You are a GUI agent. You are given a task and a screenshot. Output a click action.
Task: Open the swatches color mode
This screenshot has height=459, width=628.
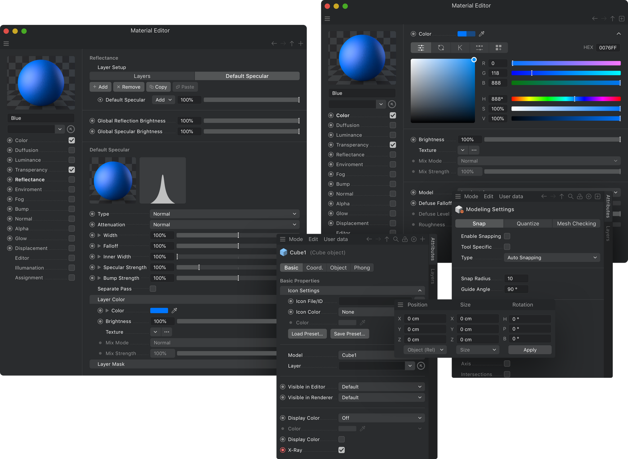click(x=499, y=47)
